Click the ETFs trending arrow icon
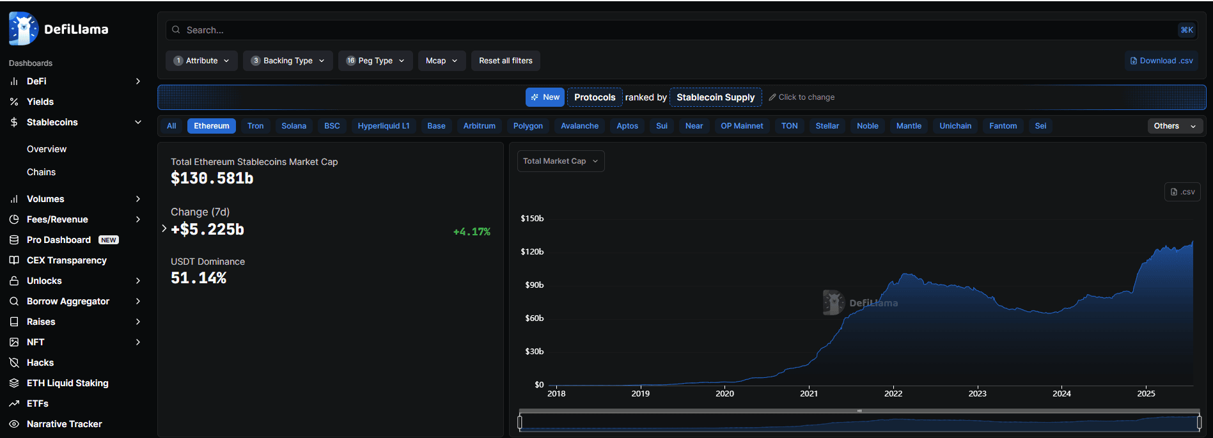 click(14, 403)
